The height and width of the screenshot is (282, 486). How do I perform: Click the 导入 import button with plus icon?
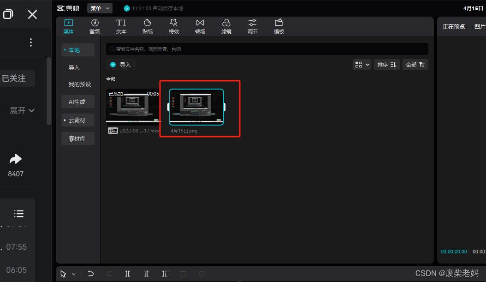pyautogui.click(x=121, y=65)
